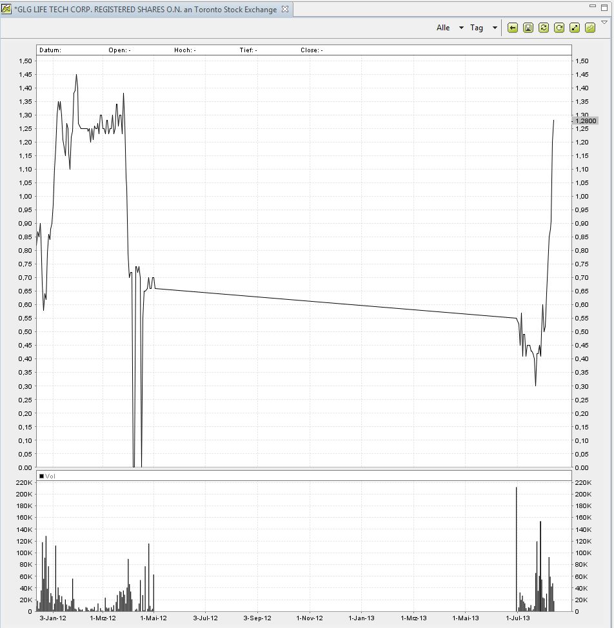The width and height of the screenshot is (614, 628).
Task: Click the 220K label on left volume axis
Action: click(x=24, y=483)
